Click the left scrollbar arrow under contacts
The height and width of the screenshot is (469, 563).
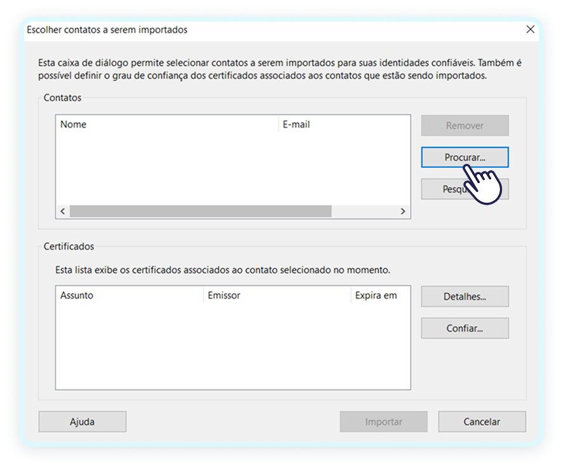(x=62, y=211)
